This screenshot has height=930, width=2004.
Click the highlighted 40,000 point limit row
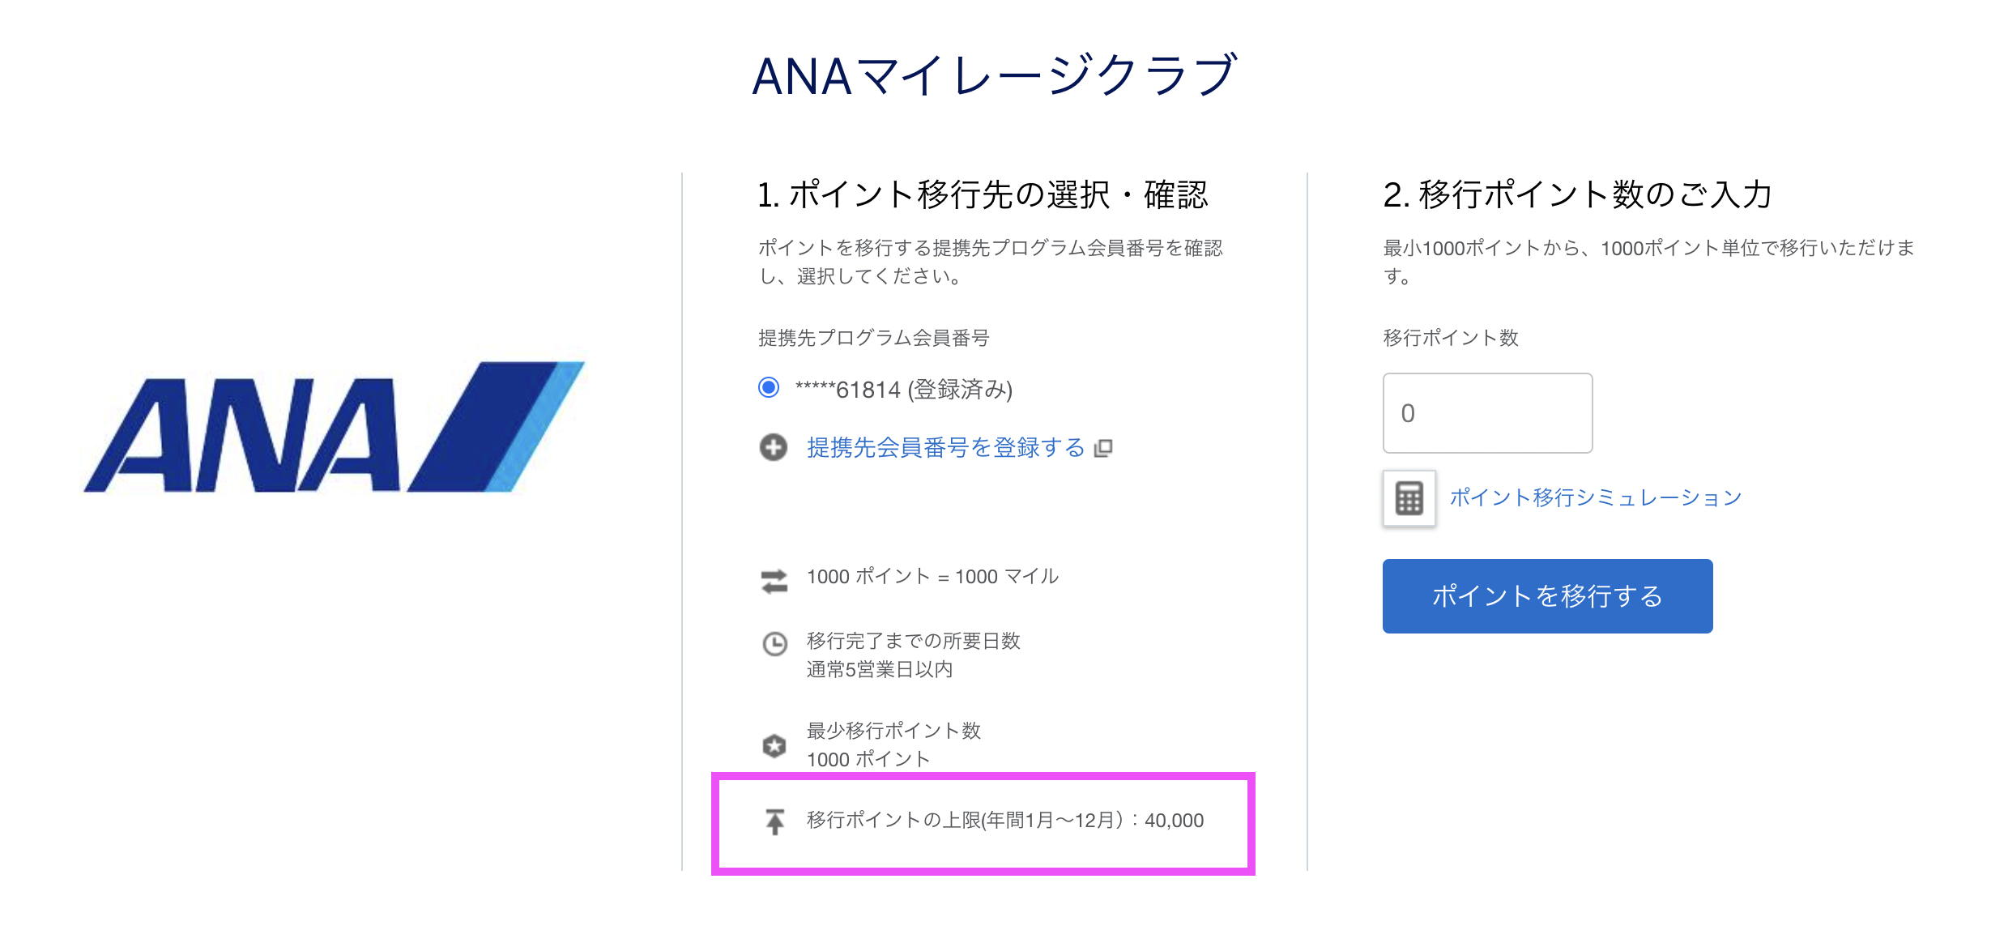pos(1004,821)
